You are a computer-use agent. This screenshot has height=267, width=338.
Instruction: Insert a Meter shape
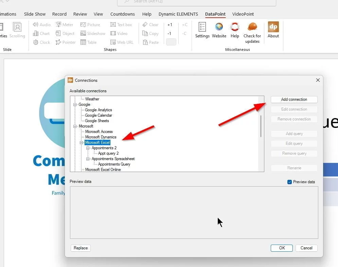65,24
